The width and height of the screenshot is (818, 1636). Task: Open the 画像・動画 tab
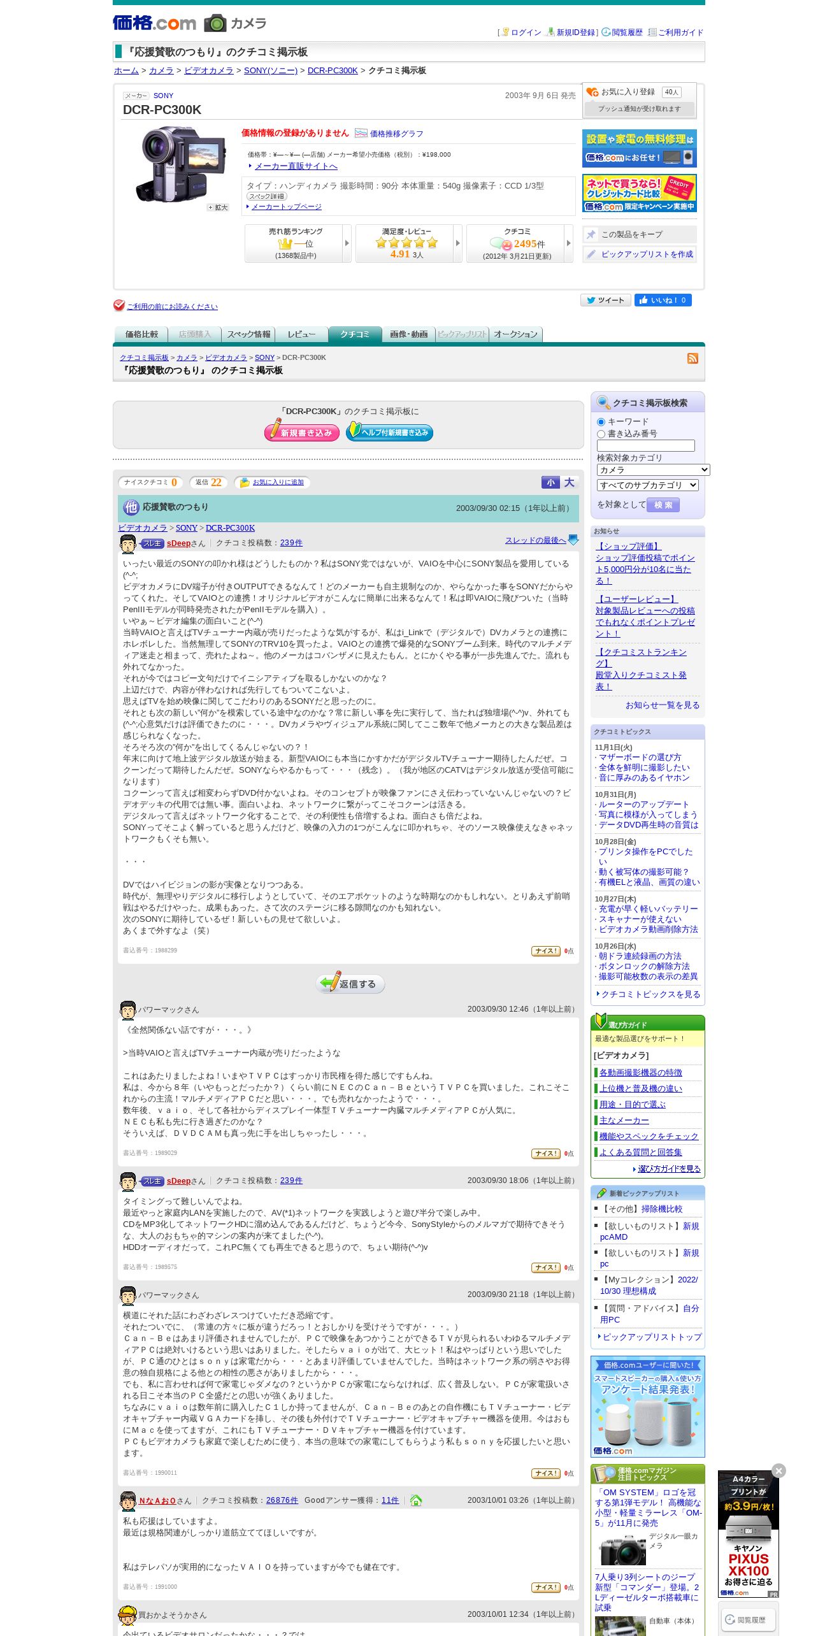(408, 334)
